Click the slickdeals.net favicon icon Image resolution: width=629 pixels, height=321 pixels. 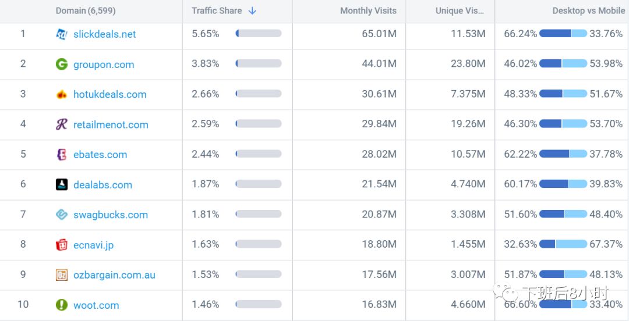coord(62,34)
